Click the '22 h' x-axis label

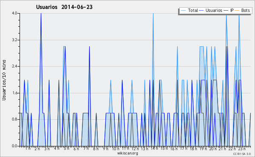click(x=232, y=149)
